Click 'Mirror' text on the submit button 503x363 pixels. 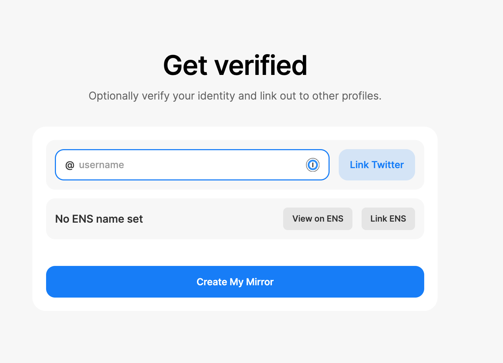[260, 282]
